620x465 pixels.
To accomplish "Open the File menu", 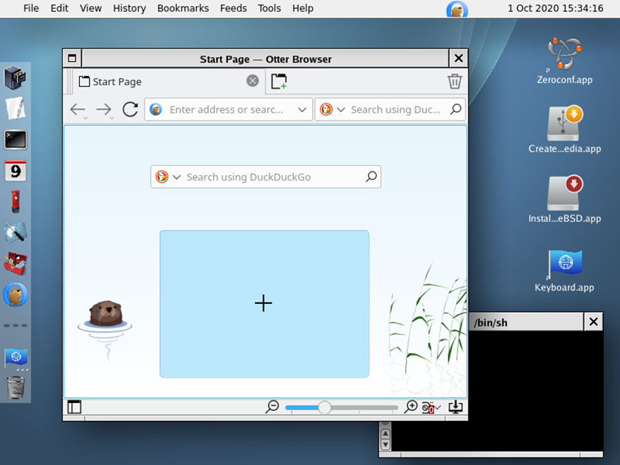I will click(x=31, y=8).
